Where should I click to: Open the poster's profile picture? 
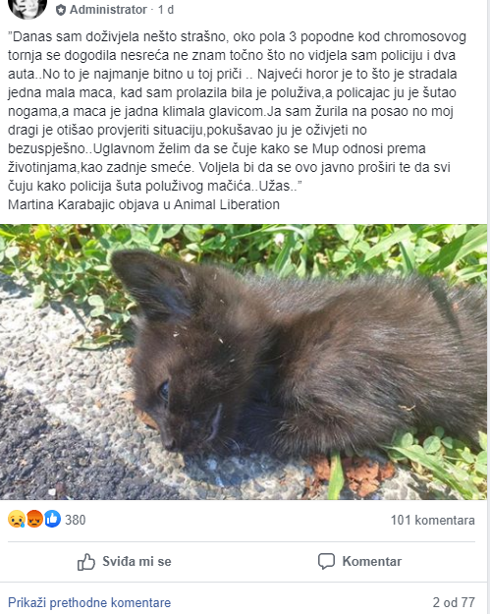coord(27,7)
